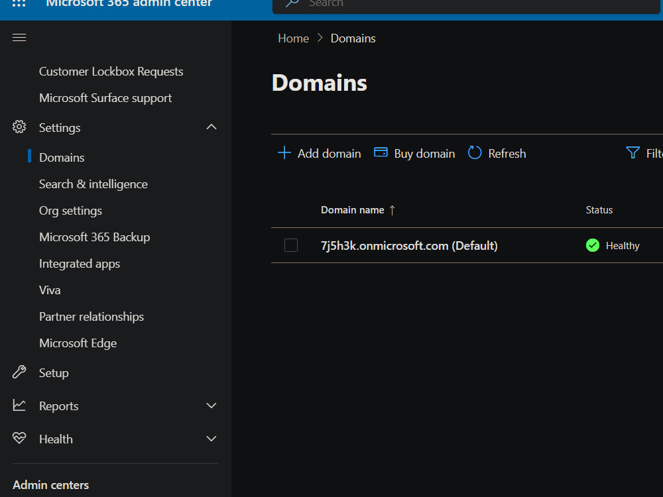Screen dimensions: 663x497
Task: Click the Reports chart icon
Action: coord(19,406)
